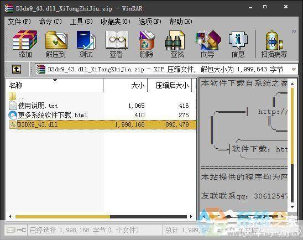The image size is (303, 240).
Task: Click the 本软件下载自系统之家 comment text
Action: point(244,84)
